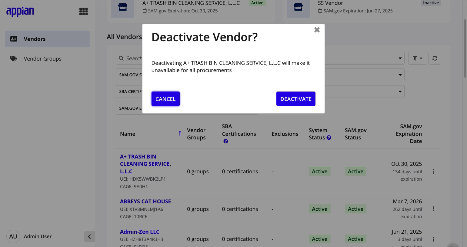The width and height of the screenshot is (467, 247).
Task: Click SBA Certifications help icon
Action: coord(226,141)
